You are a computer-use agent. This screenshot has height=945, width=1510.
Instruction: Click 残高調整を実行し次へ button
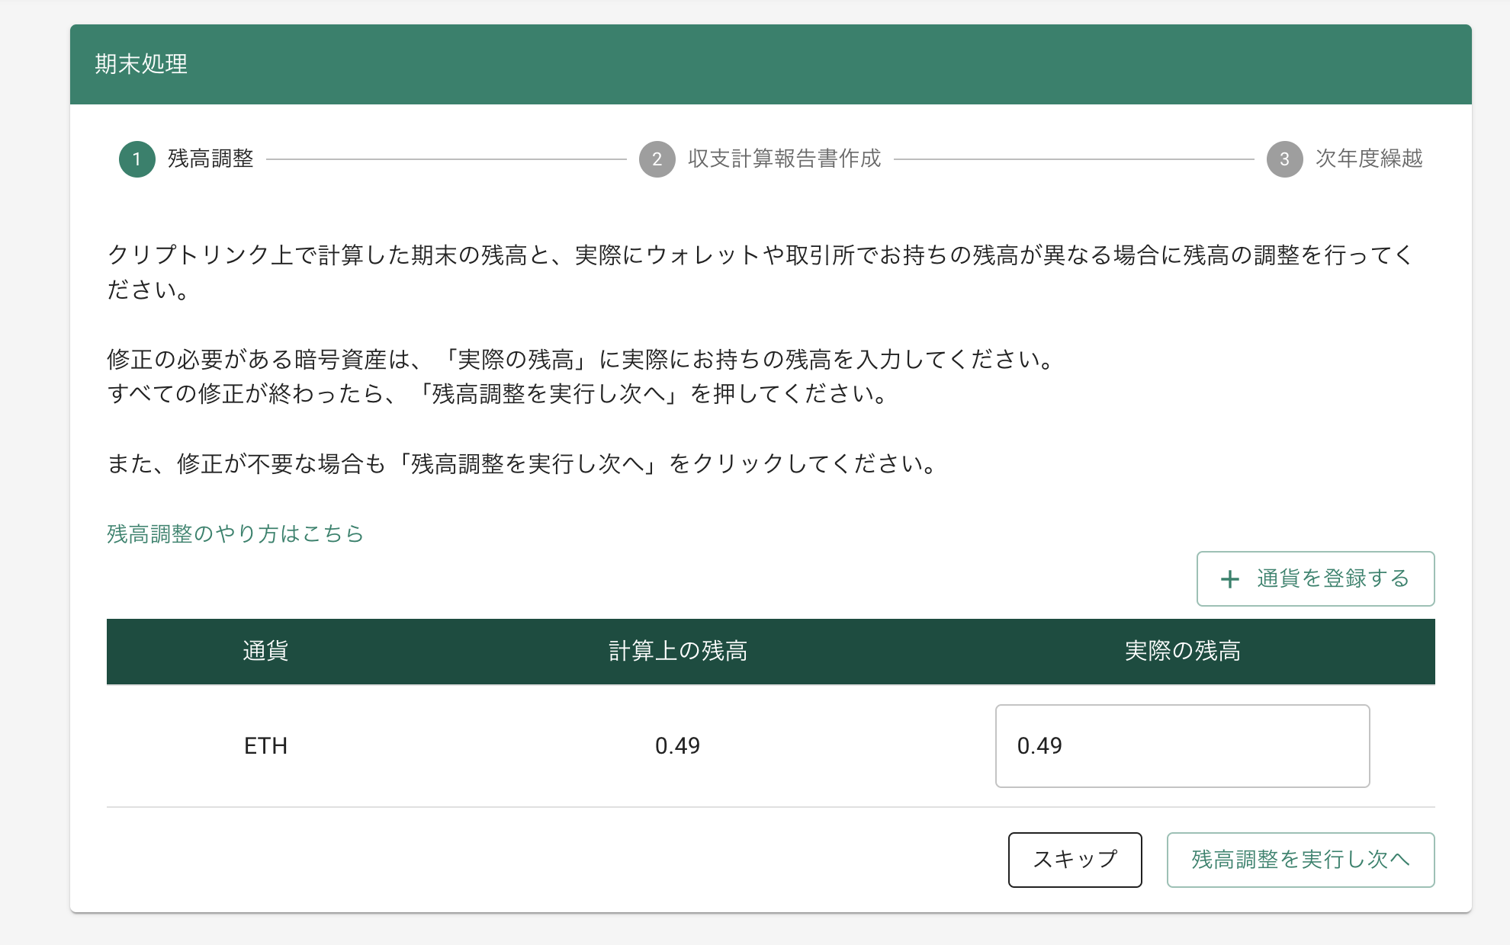[1301, 860]
